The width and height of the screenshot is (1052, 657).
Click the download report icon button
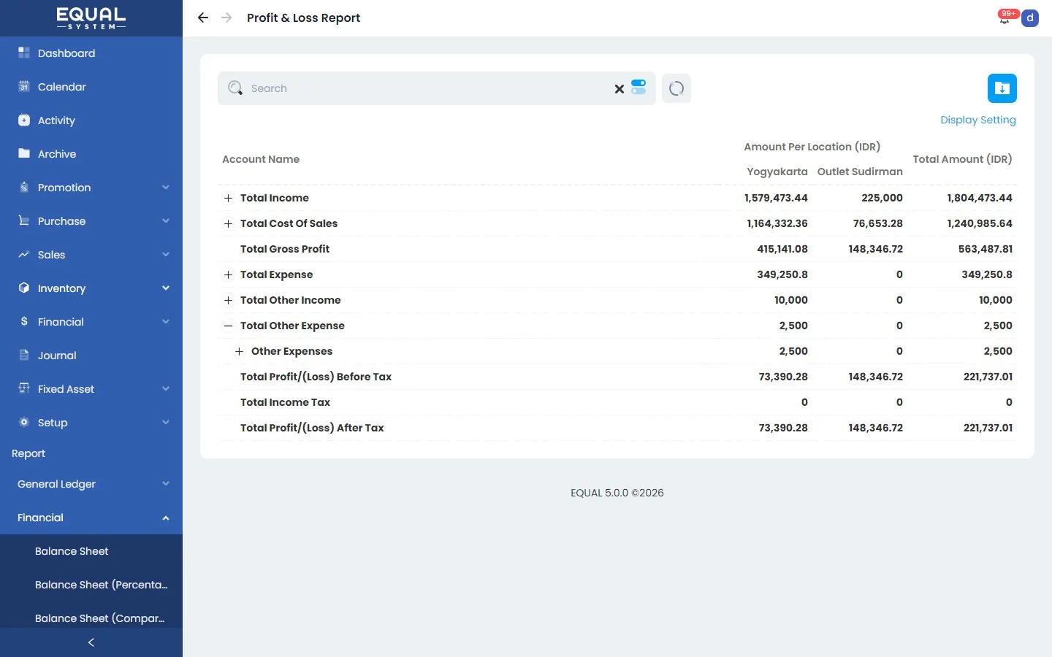tap(1002, 88)
